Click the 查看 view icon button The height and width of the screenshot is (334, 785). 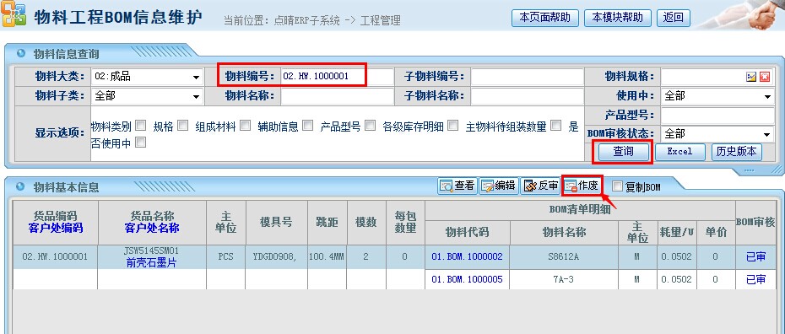[457, 186]
